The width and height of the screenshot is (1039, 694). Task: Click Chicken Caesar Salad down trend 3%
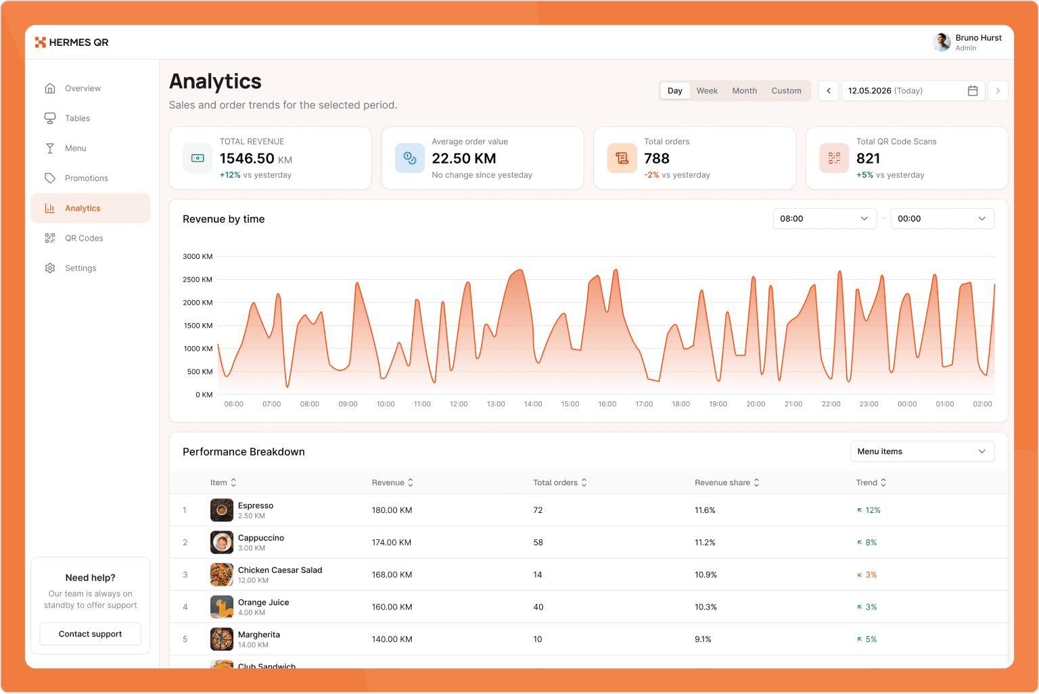click(867, 575)
